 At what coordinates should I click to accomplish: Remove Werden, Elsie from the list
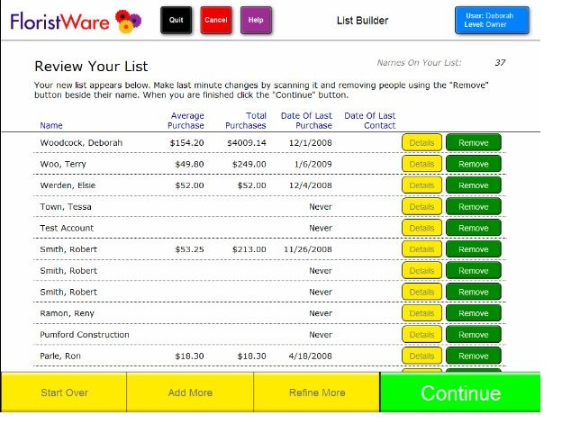[x=474, y=185]
